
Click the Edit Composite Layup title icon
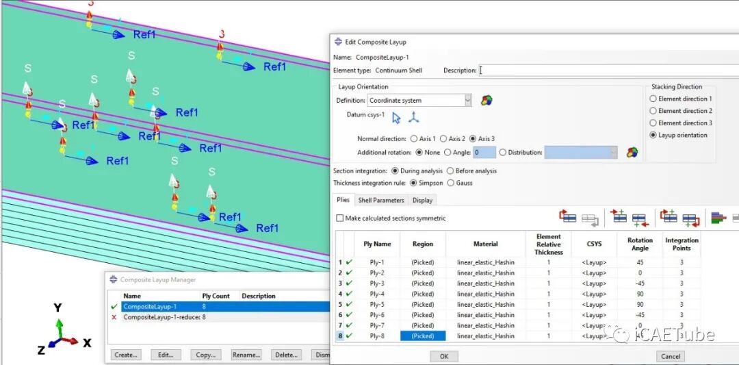click(x=338, y=42)
